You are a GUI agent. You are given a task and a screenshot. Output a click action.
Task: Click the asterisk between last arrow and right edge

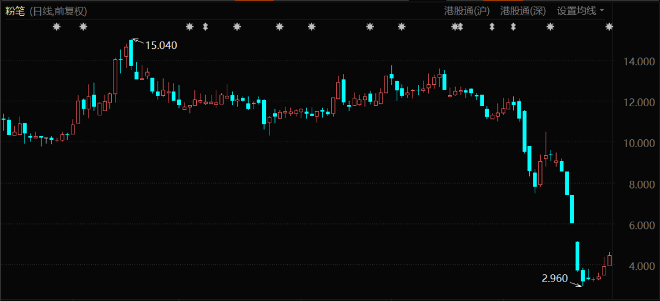click(550, 27)
